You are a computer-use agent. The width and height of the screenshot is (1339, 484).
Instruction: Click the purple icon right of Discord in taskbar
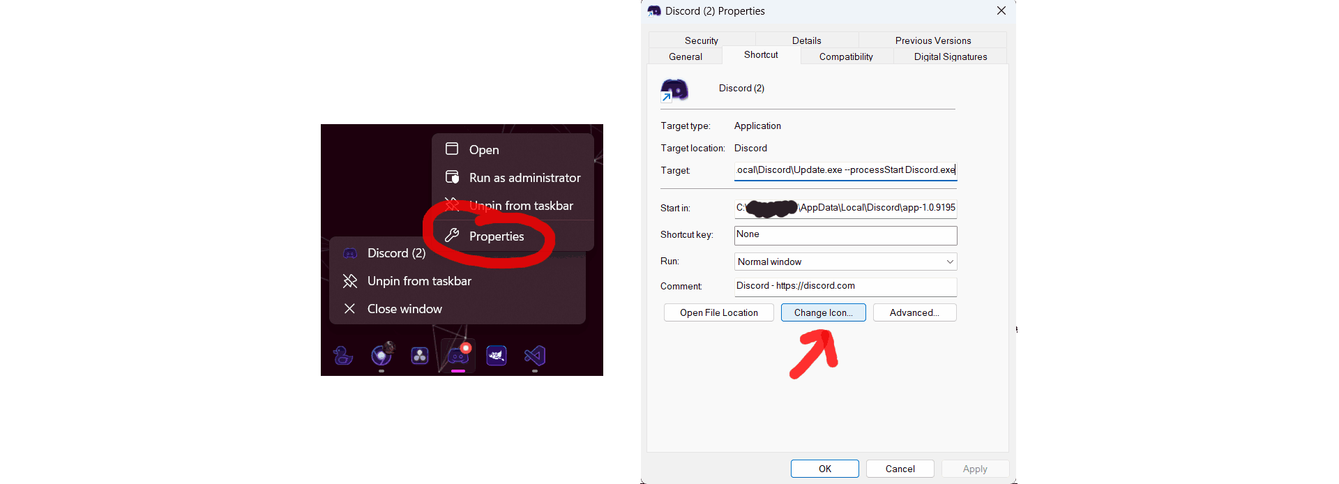pos(497,356)
